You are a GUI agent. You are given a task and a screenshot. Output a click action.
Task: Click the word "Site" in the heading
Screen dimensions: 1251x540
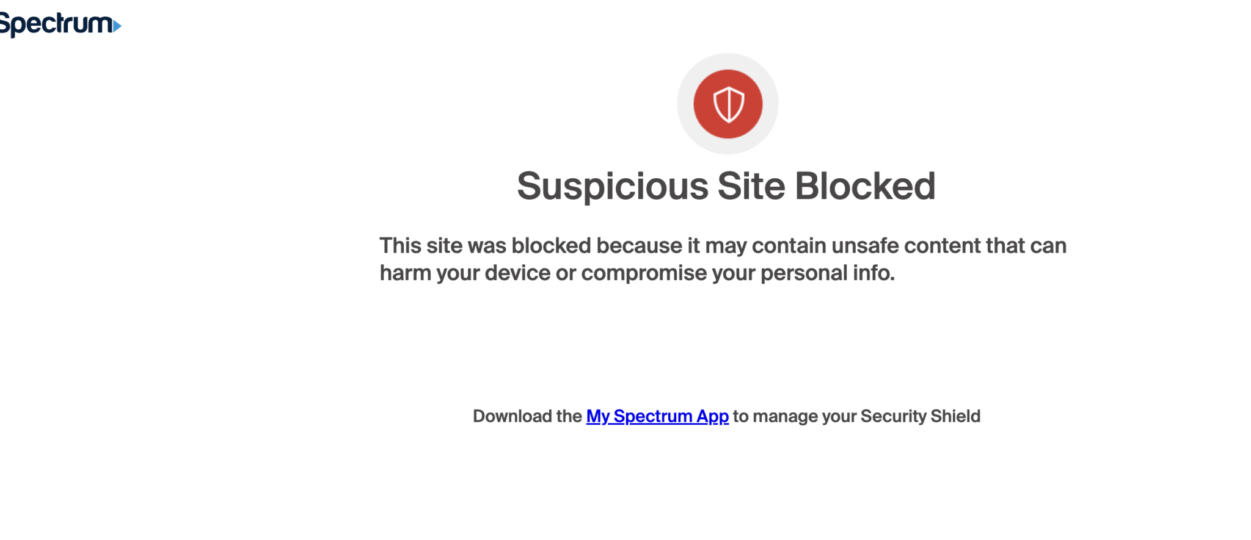751,186
